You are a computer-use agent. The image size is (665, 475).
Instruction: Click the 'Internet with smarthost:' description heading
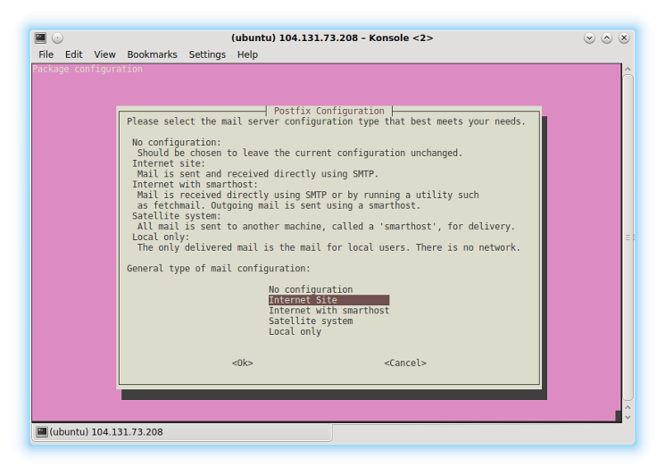195,185
